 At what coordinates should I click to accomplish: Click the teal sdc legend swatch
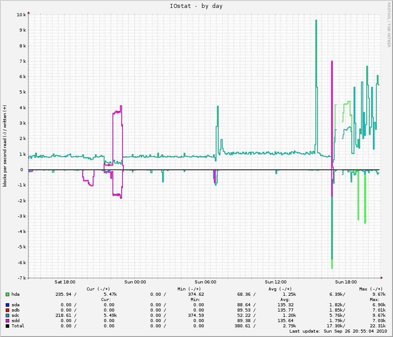[7, 315]
